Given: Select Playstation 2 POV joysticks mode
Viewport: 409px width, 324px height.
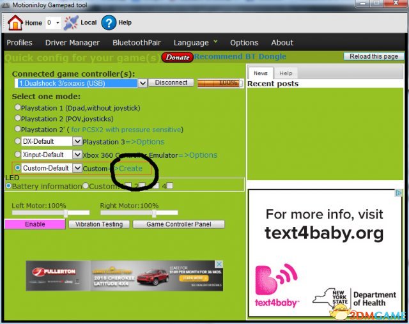Looking at the screenshot, I should tap(17, 118).
